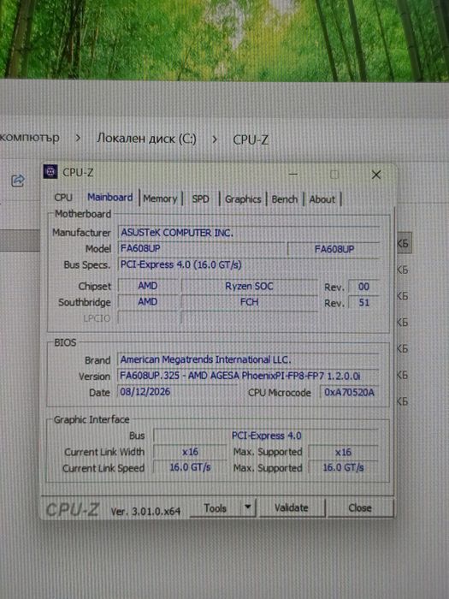Click the 'CPU-Z' folder in Explorer breadcrumb
The width and height of the screenshot is (449, 599).
click(x=251, y=139)
